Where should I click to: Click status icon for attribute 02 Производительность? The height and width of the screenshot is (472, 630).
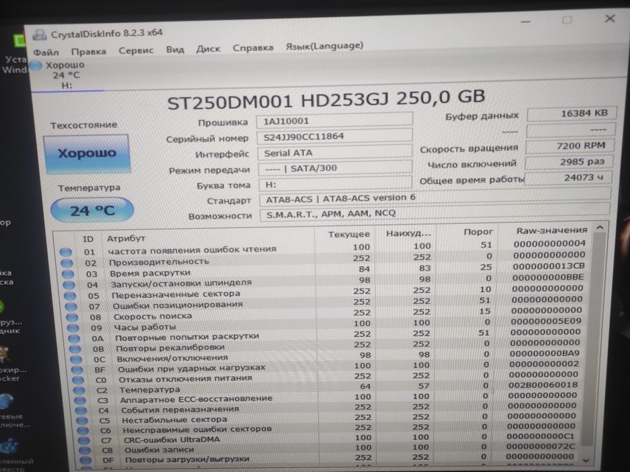67,263
